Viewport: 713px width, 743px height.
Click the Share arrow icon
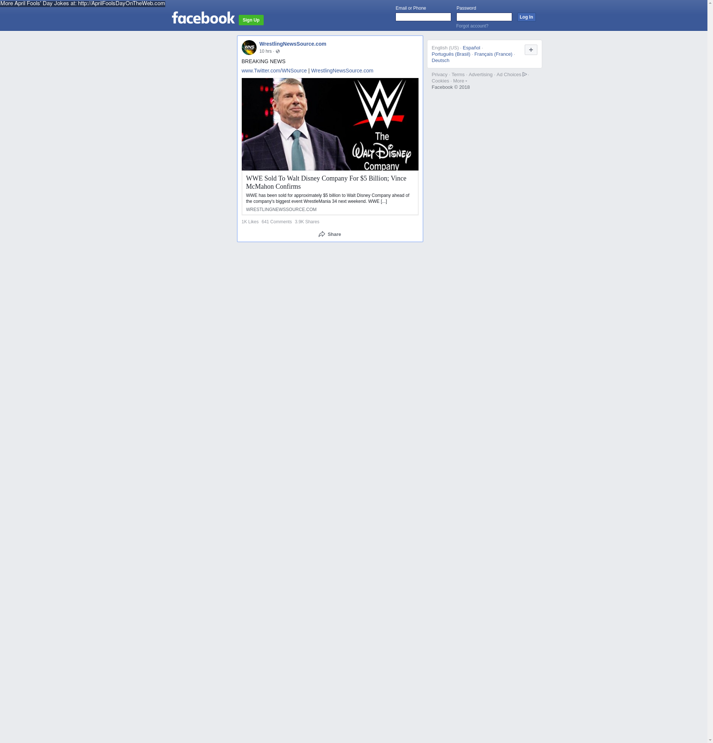coord(322,234)
